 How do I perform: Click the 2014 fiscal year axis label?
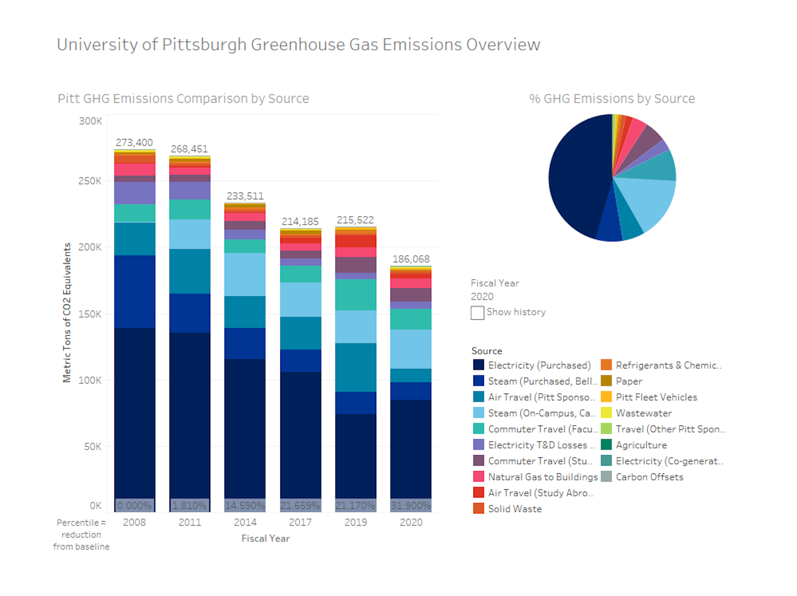point(245,522)
